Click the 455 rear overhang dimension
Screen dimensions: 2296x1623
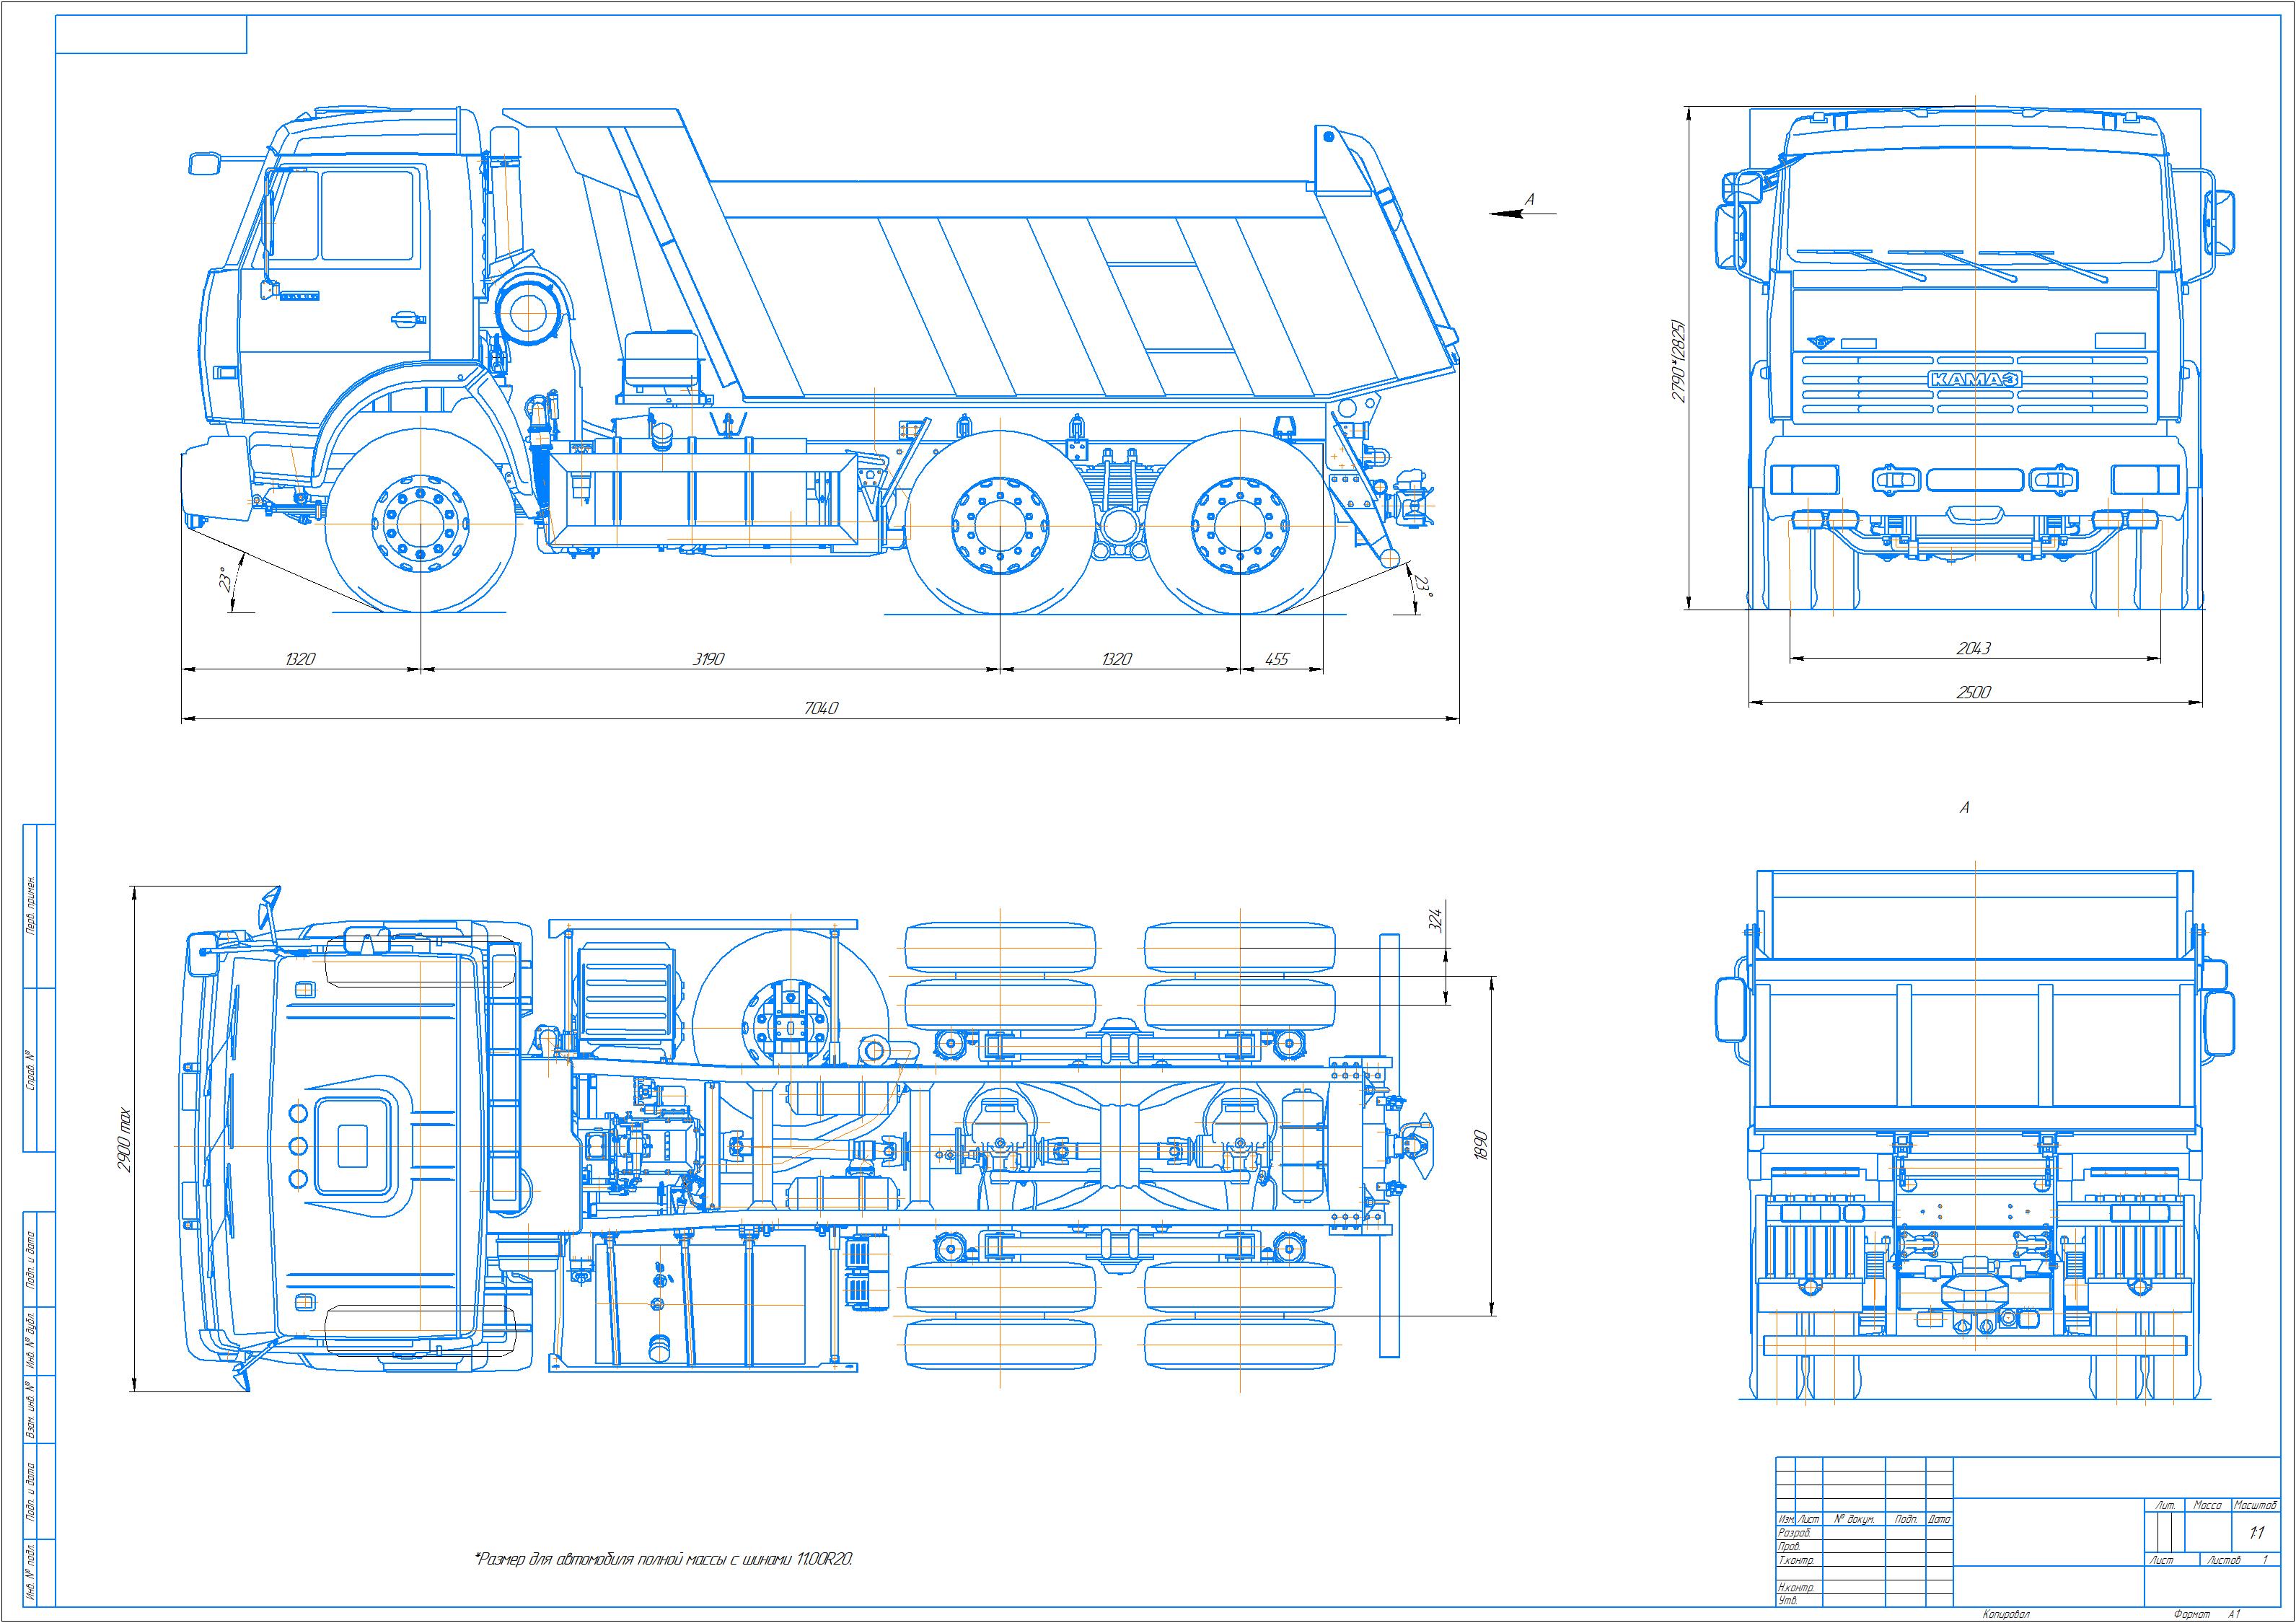[1277, 659]
